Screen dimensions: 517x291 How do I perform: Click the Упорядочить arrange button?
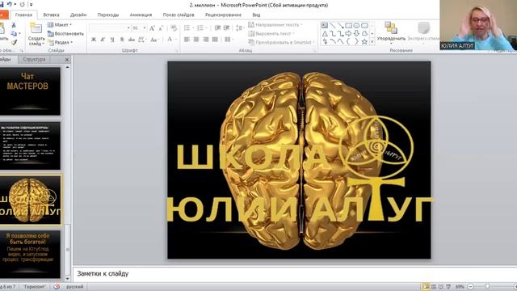(391, 32)
